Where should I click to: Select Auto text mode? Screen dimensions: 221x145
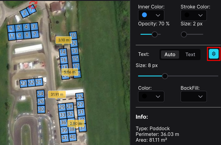pyautogui.click(x=170, y=54)
